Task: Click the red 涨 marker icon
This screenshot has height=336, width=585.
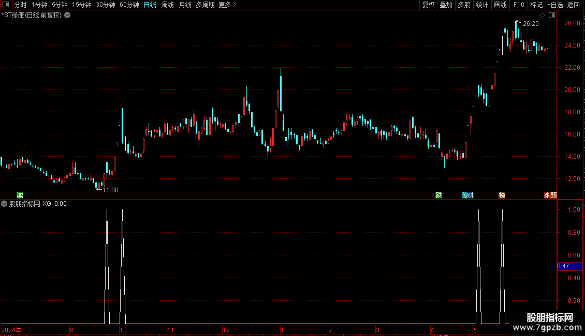Action: click(547, 195)
